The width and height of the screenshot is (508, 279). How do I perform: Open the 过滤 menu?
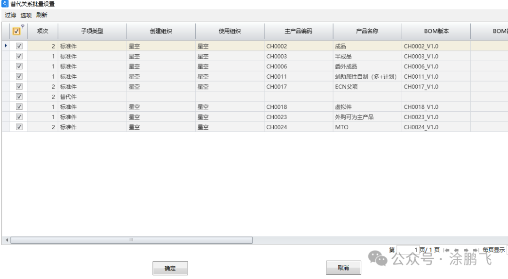point(10,15)
